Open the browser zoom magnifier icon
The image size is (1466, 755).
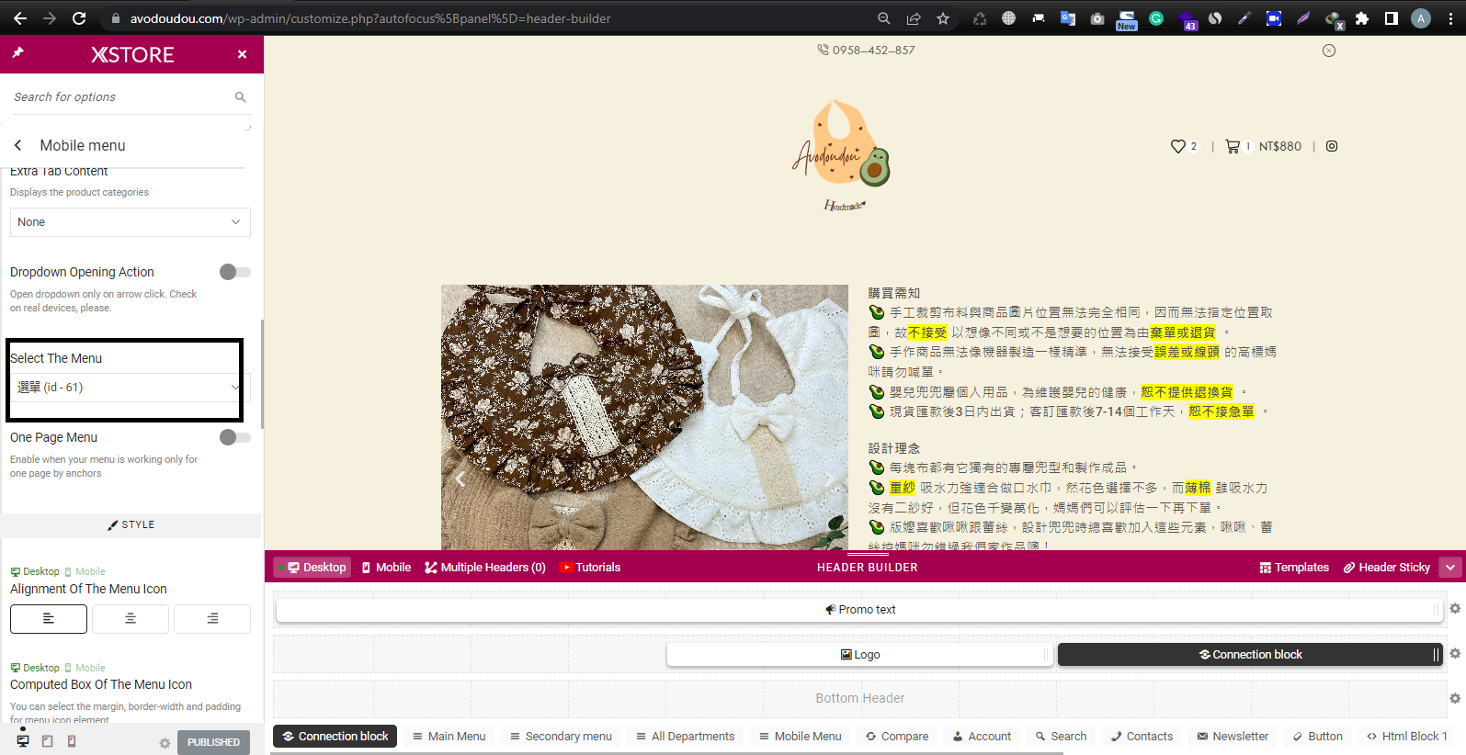(883, 18)
